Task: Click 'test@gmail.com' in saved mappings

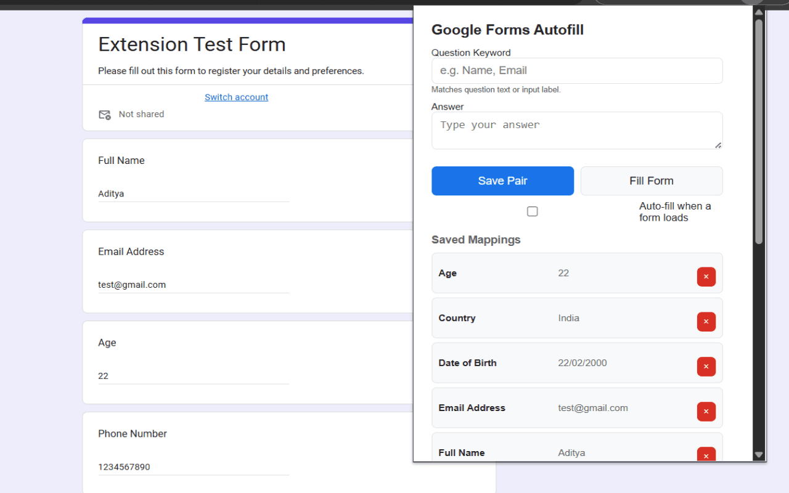Action: pos(593,408)
